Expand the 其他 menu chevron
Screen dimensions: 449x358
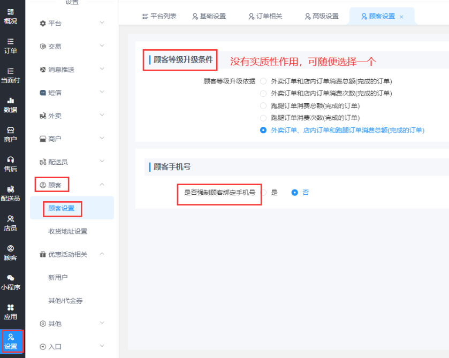tap(102, 323)
